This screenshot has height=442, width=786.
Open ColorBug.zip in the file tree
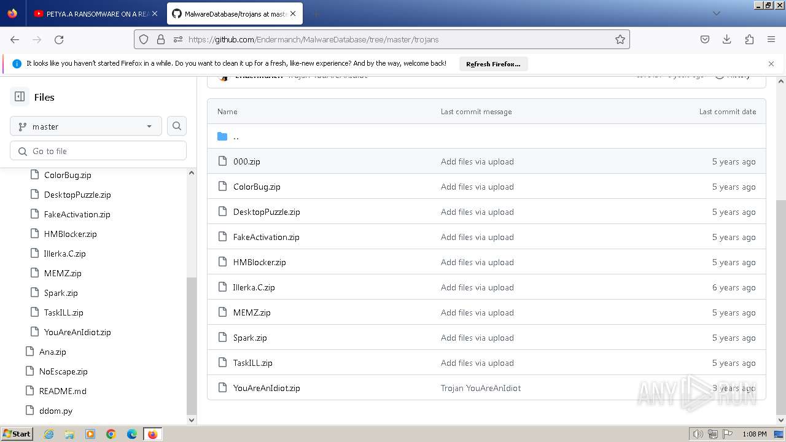point(68,175)
